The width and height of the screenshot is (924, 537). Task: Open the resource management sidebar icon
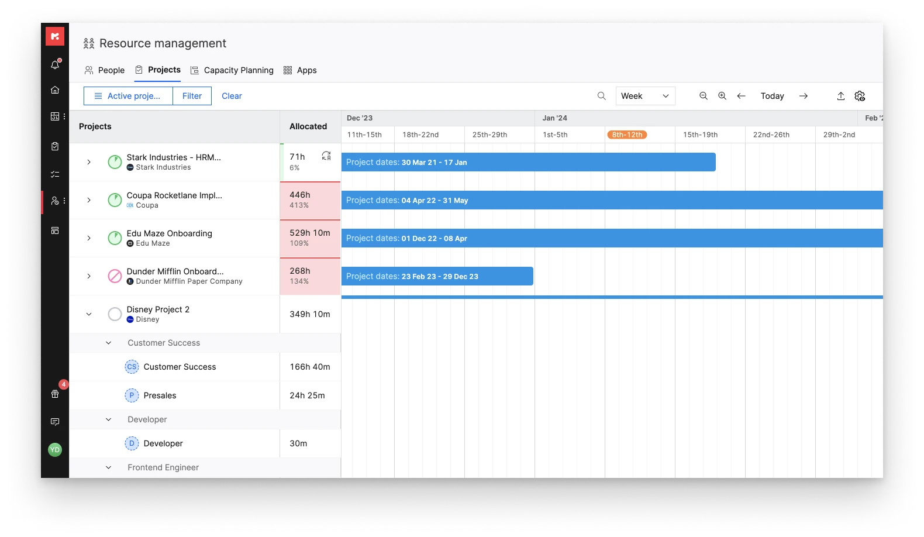(x=55, y=201)
